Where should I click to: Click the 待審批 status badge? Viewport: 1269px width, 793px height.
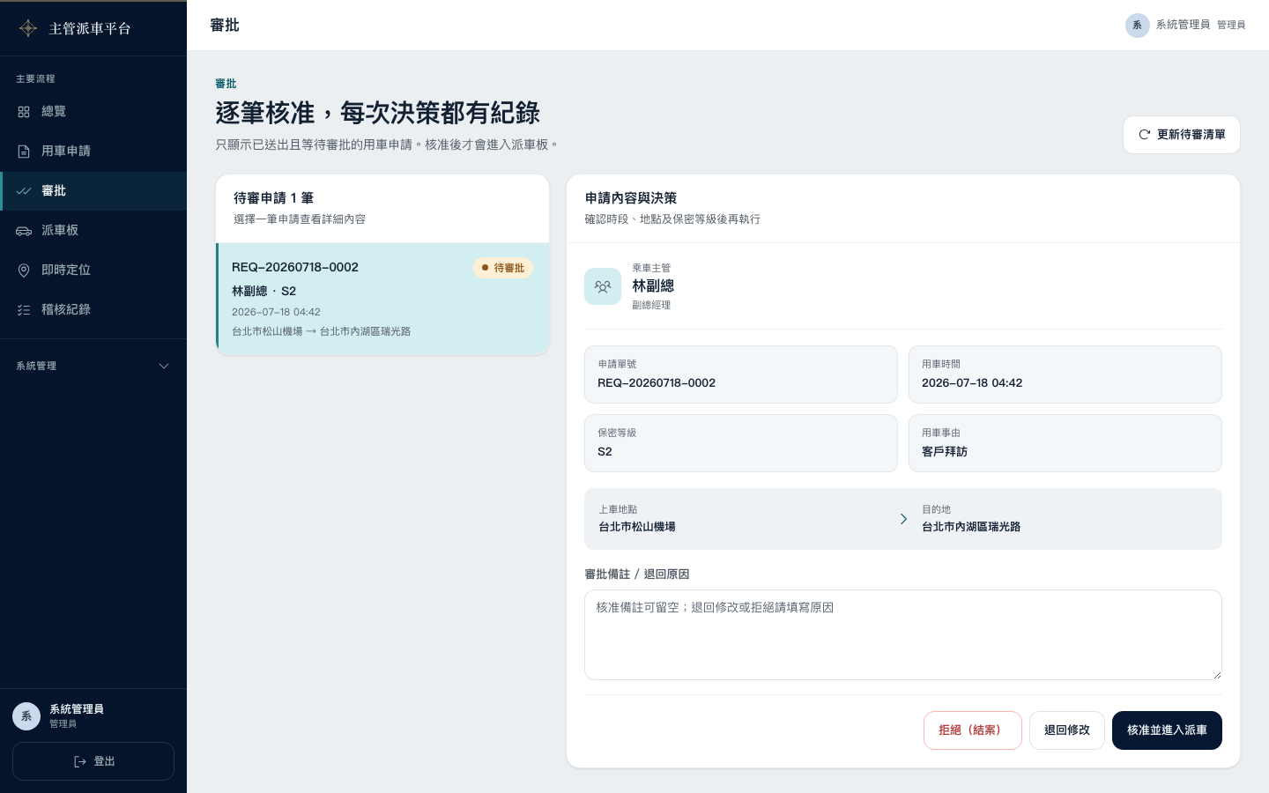point(503,268)
